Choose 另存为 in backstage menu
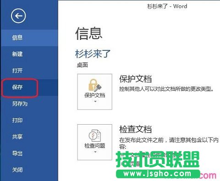The width and height of the screenshot is (220, 181). coord(29,104)
